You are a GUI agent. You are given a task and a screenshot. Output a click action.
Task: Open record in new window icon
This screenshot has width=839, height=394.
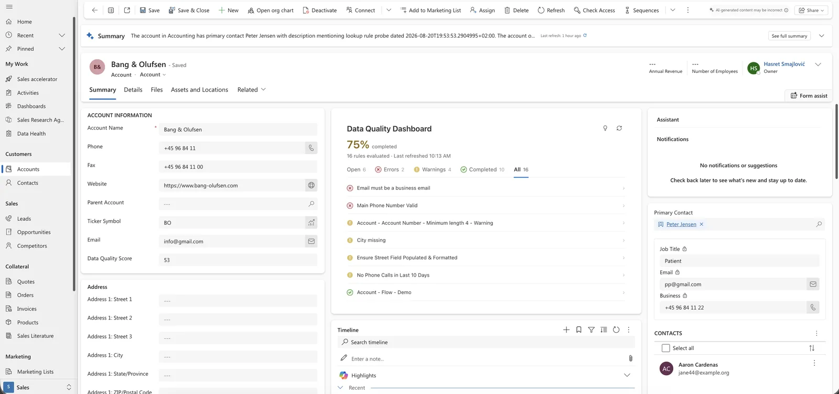[x=127, y=10]
